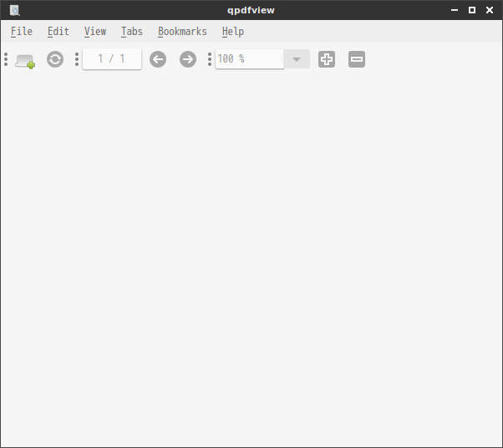This screenshot has width=503, height=448.
Task: Click the 100 % zoom field
Action: coord(249,58)
